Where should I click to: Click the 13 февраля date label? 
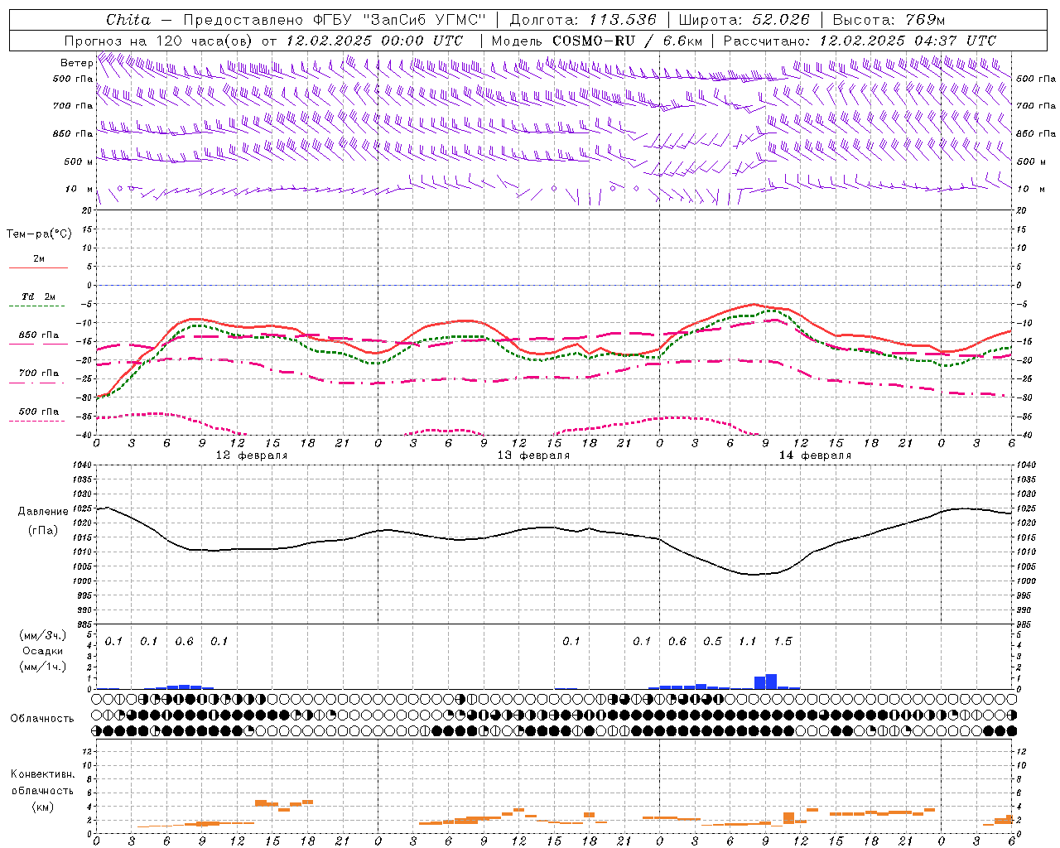pyautogui.click(x=533, y=455)
